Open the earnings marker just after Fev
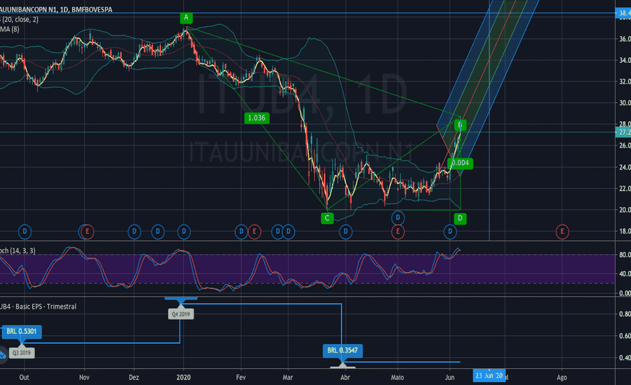This screenshot has width=631, height=385. pos(254,232)
